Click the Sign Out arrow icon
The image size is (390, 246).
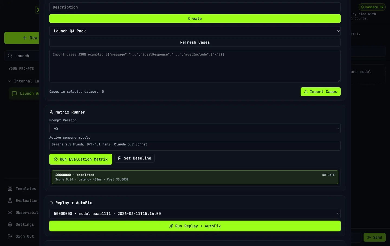[10, 236]
